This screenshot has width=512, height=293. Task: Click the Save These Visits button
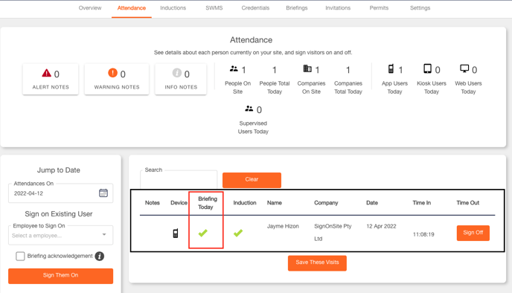tap(317, 263)
